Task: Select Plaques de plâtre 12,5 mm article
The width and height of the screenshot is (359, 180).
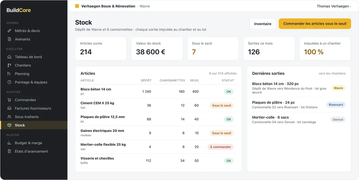Action: pyautogui.click(x=159, y=119)
